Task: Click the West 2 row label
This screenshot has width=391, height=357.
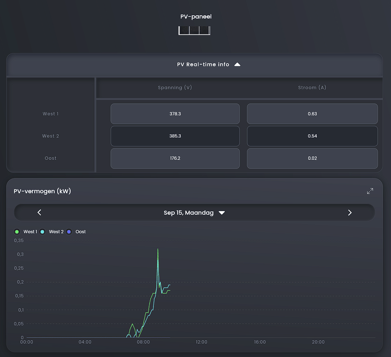Action: pyautogui.click(x=51, y=136)
